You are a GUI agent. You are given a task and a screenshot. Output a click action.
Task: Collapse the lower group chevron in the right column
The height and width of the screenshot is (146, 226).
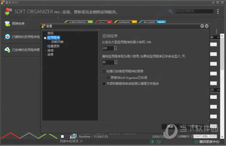(x=218, y=90)
